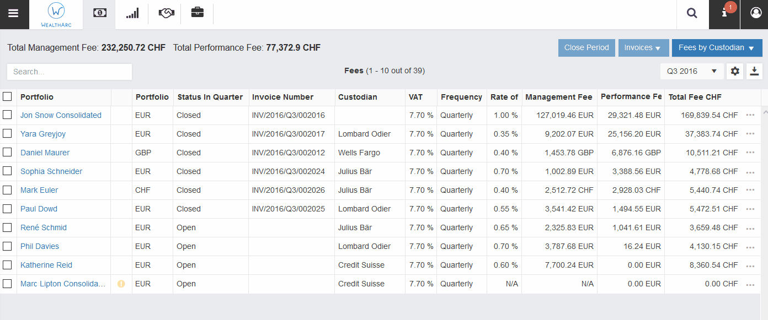The width and height of the screenshot is (768, 320).
Task: Check the Phil Davies row checkbox
Action: 7,246
